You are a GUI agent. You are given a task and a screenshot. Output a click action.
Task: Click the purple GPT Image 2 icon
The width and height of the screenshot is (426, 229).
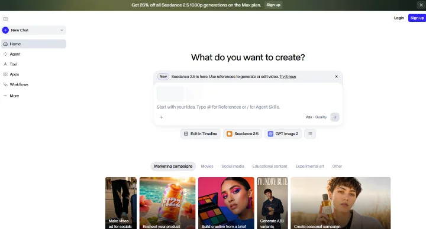[270, 134]
